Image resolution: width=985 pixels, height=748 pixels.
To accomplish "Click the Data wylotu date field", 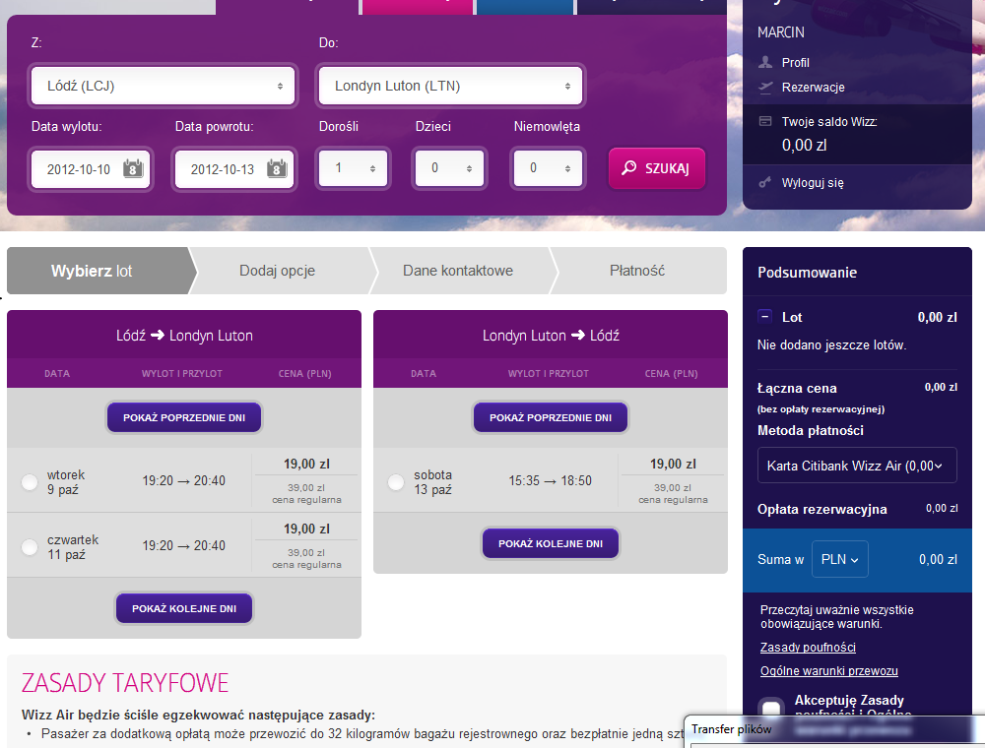I will 79,169.
